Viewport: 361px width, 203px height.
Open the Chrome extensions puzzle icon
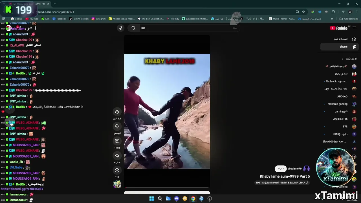pos(333,12)
